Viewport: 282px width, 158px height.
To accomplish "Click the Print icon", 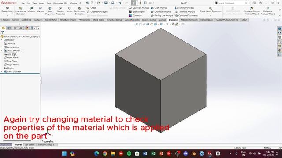I will pyautogui.click(x=113, y=3).
